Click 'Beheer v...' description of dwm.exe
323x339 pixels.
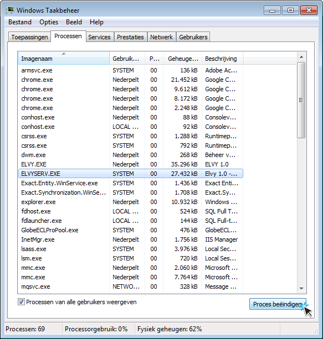pyautogui.click(x=221, y=155)
